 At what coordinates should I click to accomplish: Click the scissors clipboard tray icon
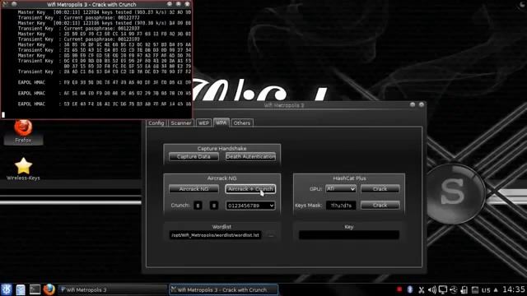click(x=421, y=289)
